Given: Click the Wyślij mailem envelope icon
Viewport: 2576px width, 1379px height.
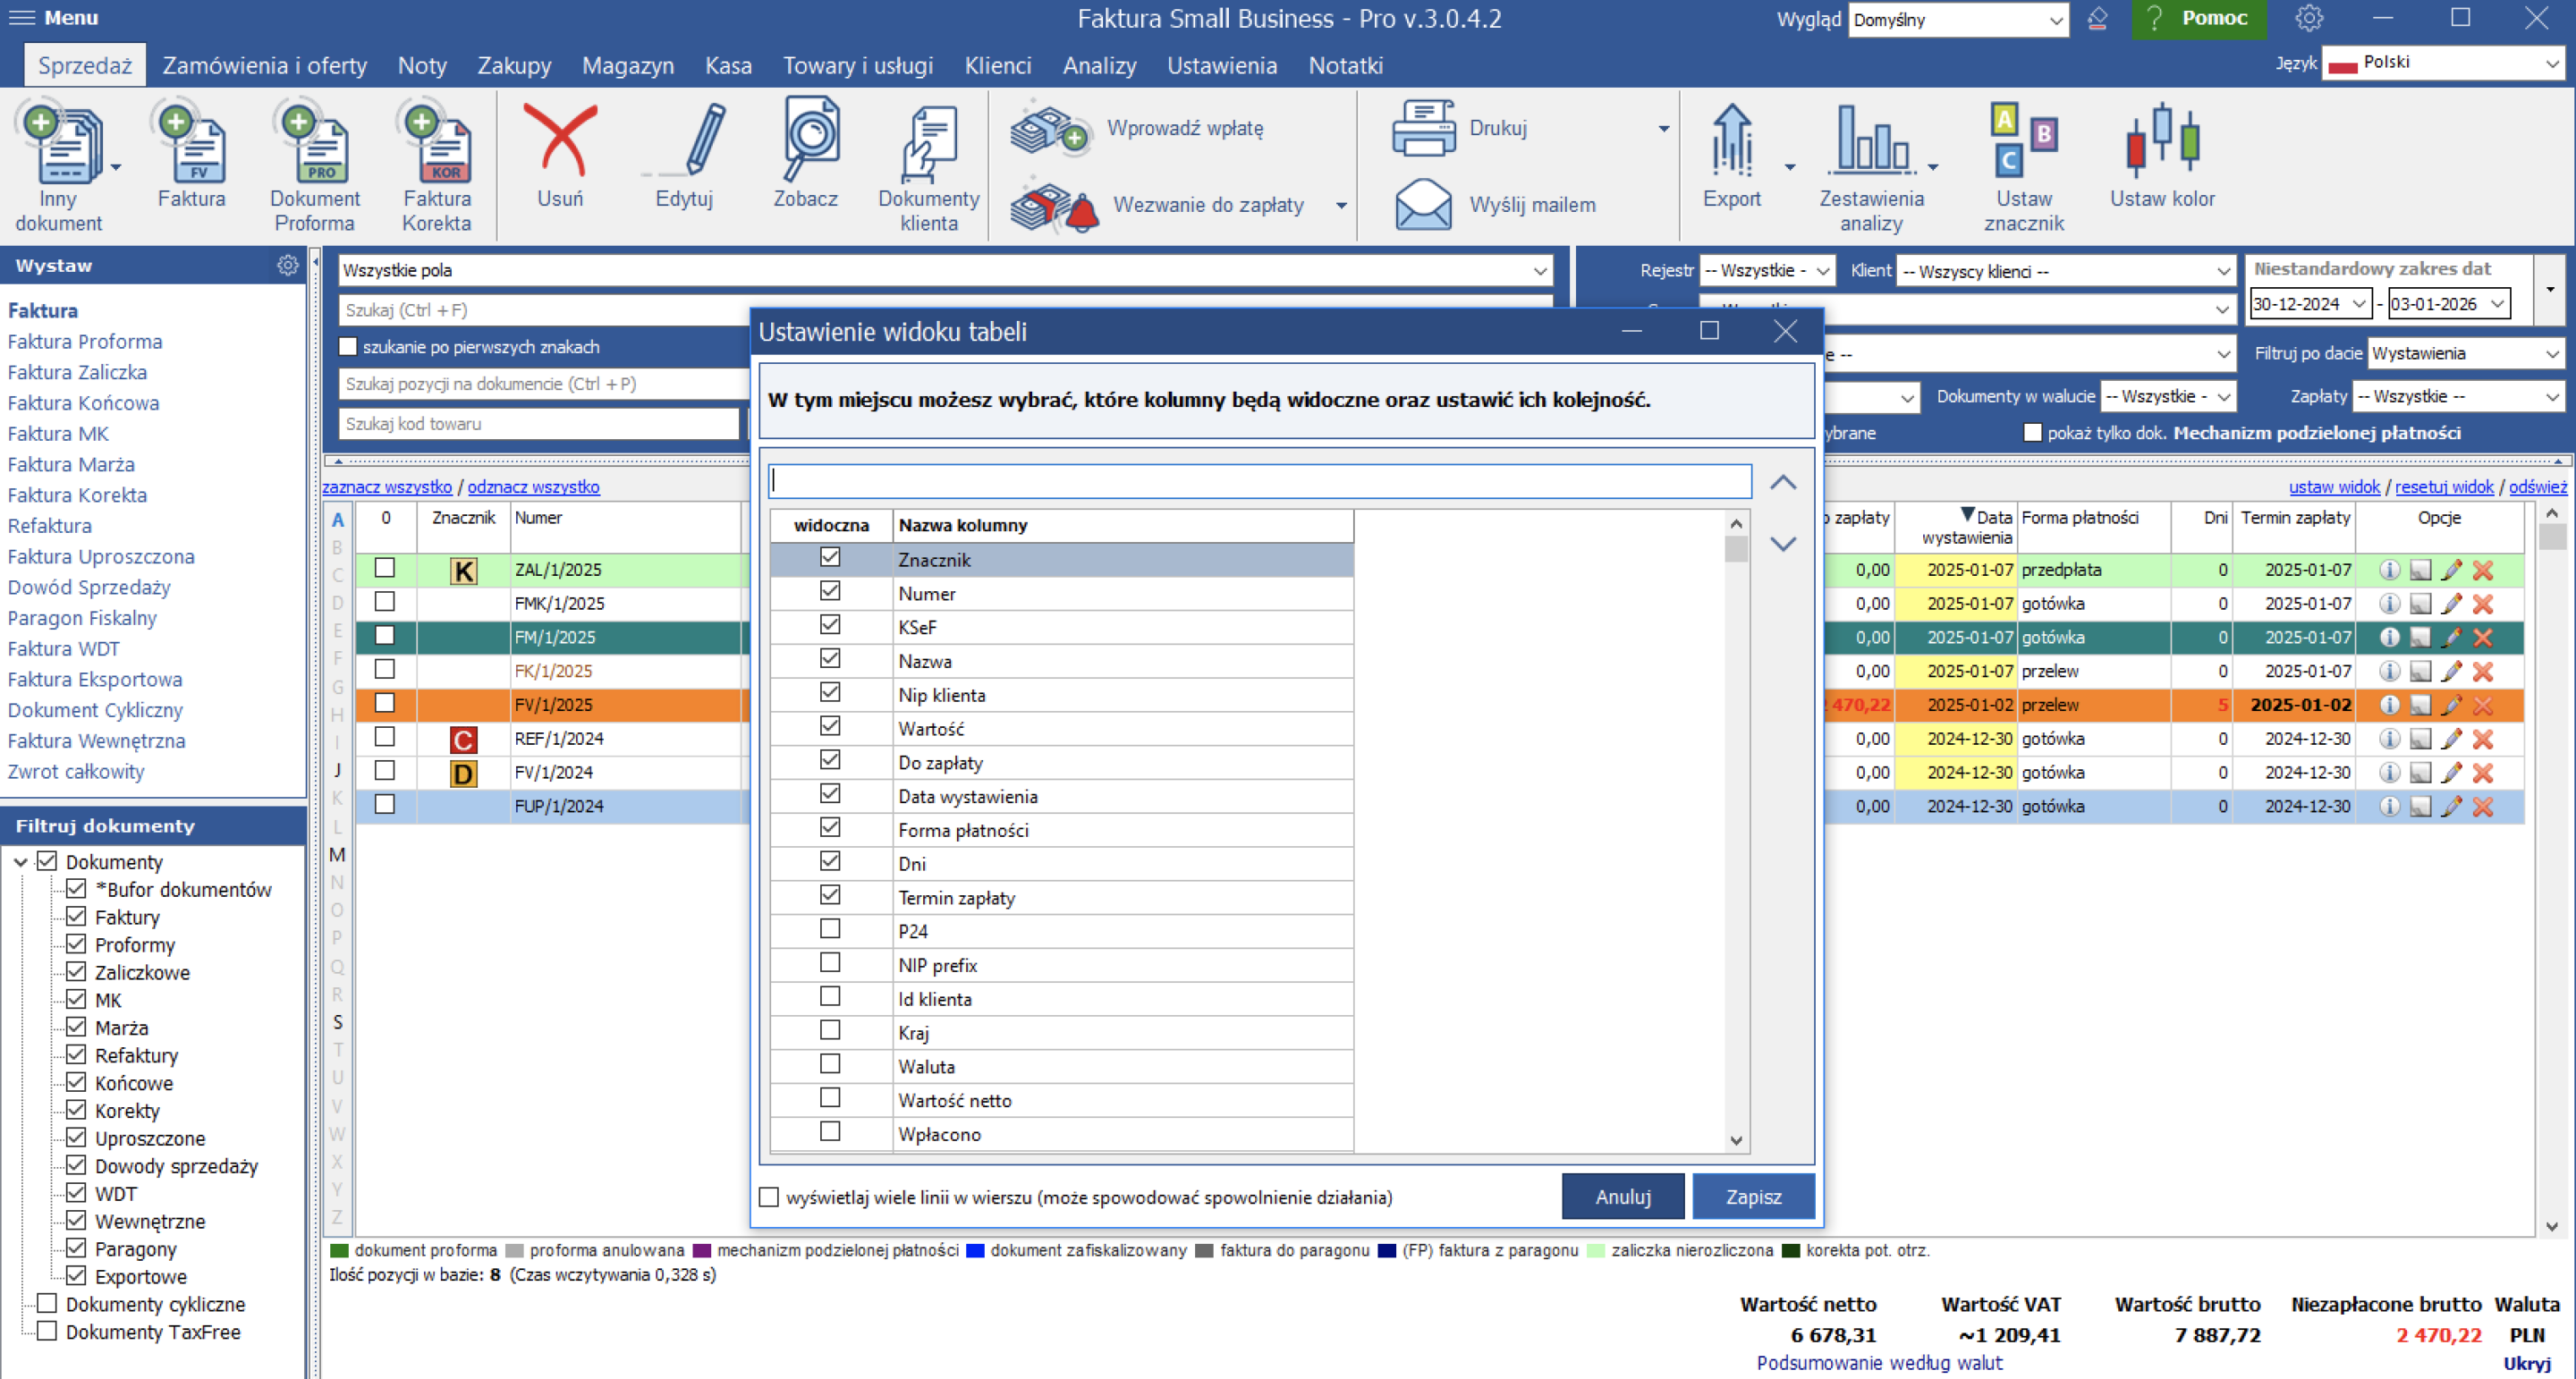Looking at the screenshot, I should point(1423,205).
